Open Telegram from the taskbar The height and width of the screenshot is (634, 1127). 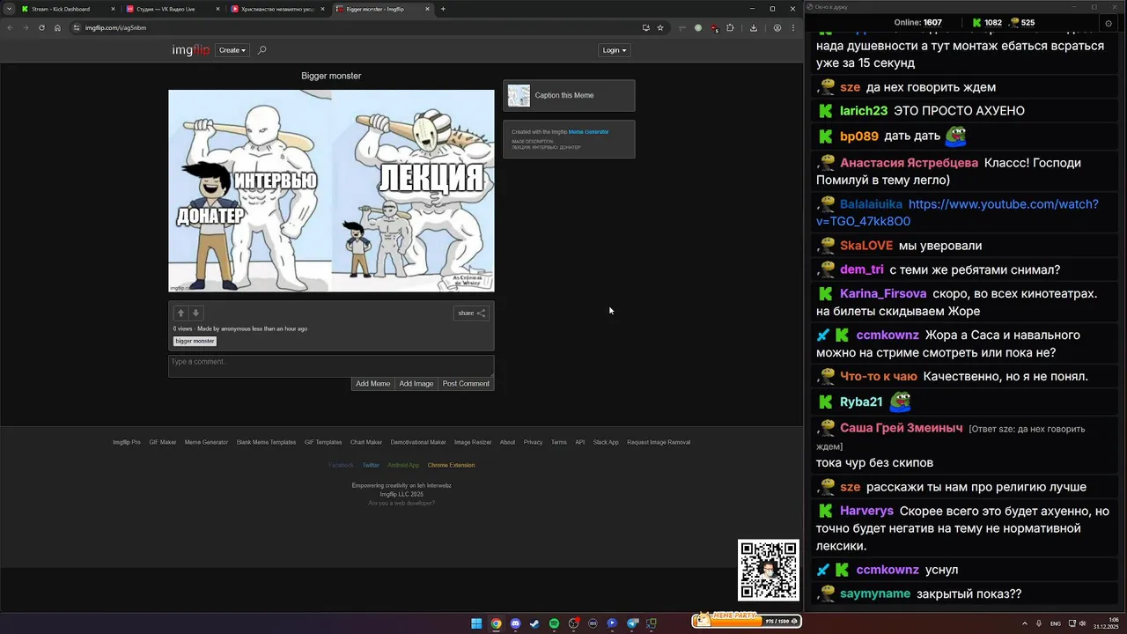click(x=632, y=623)
